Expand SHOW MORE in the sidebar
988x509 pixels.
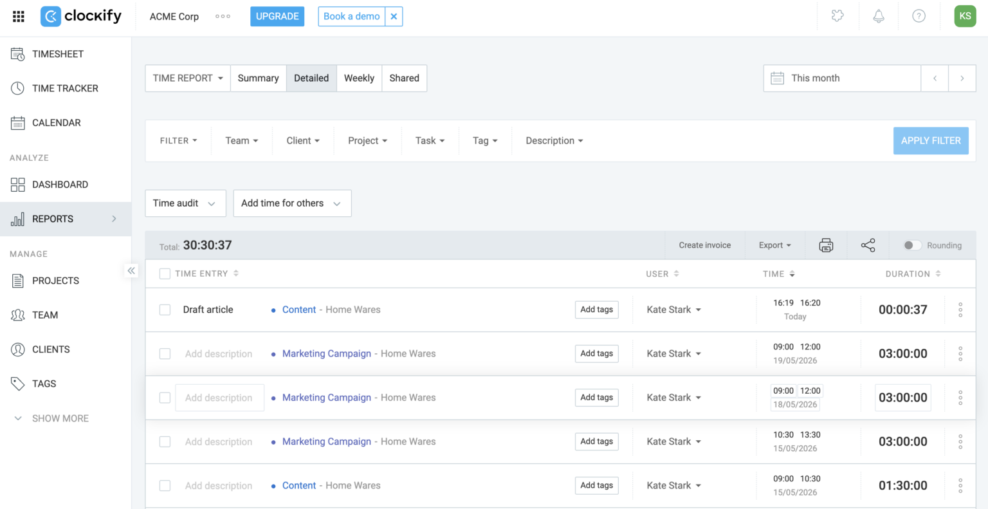(51, 418)
